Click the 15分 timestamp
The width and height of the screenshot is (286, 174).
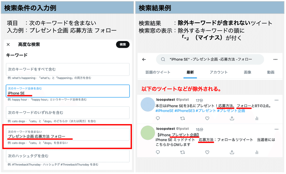pos(199,129)
